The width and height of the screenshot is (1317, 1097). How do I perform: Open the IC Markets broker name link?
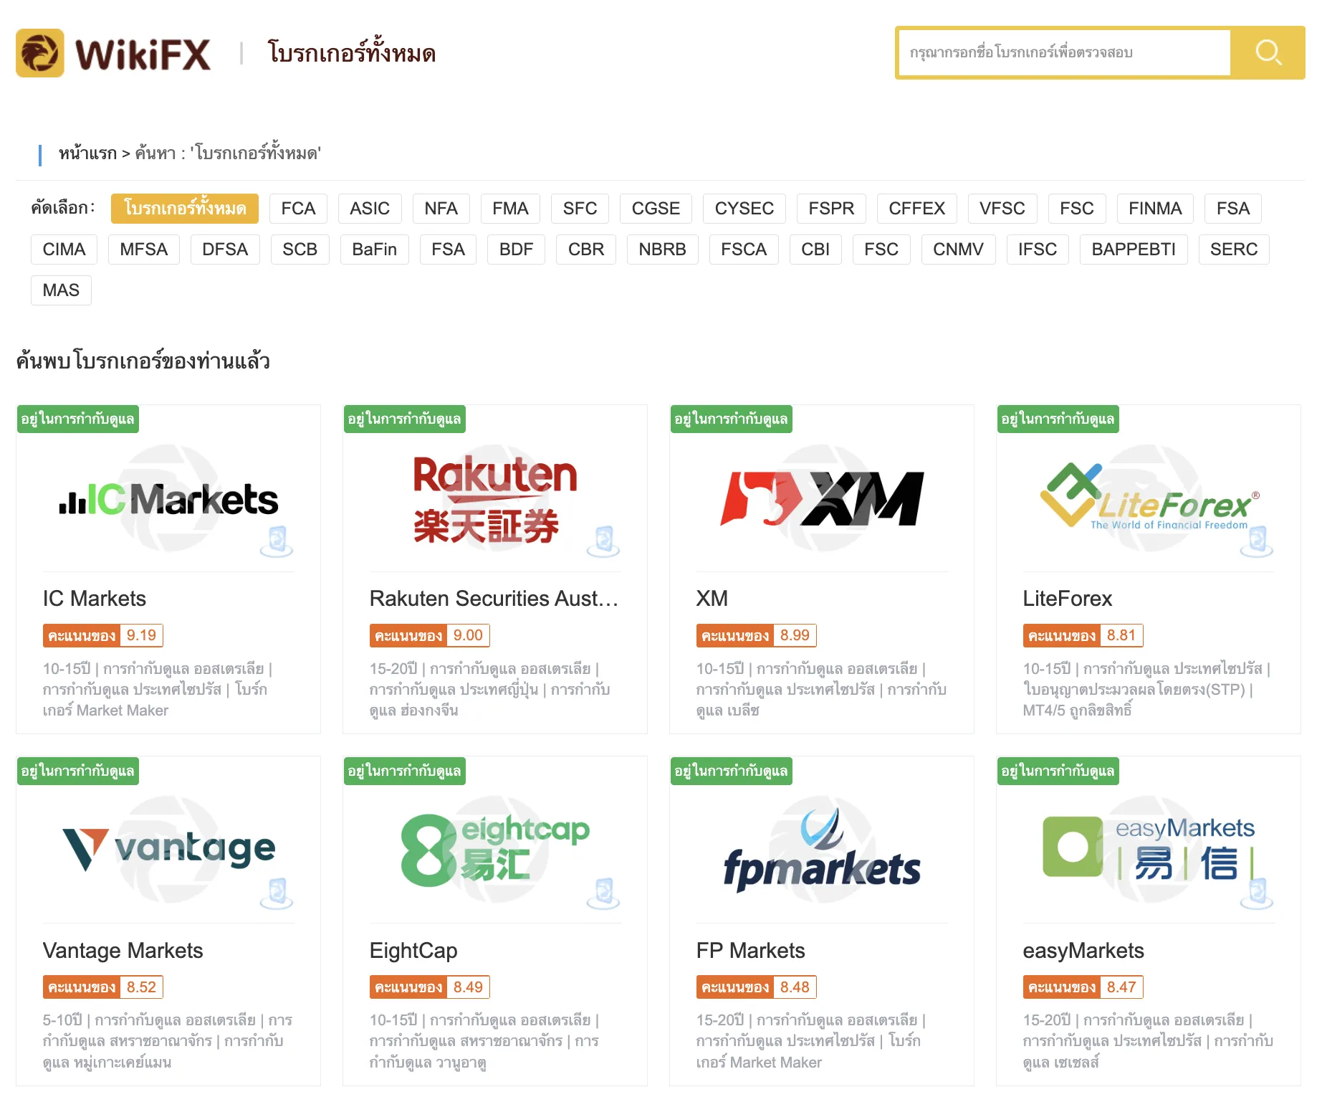pyautogui.click(x=95, y=599)
